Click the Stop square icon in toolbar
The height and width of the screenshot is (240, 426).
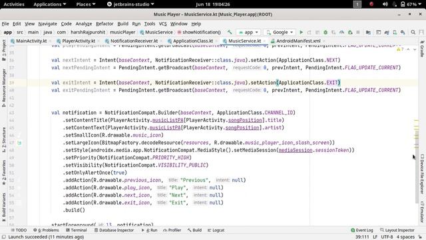(x=358, y=32)
